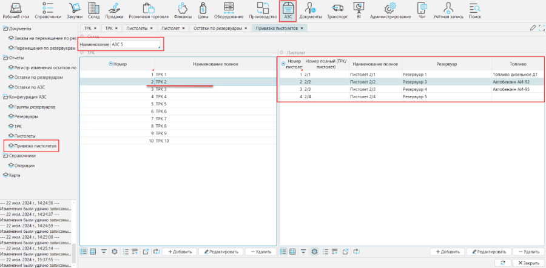Click the Наименование field containing АЗС 5

(x=136, y=45)
